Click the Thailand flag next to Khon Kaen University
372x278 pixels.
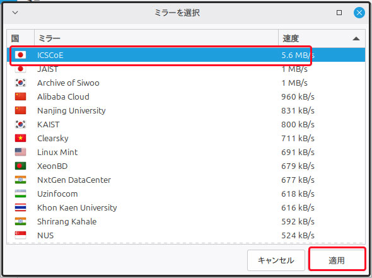tap(20, 207)
